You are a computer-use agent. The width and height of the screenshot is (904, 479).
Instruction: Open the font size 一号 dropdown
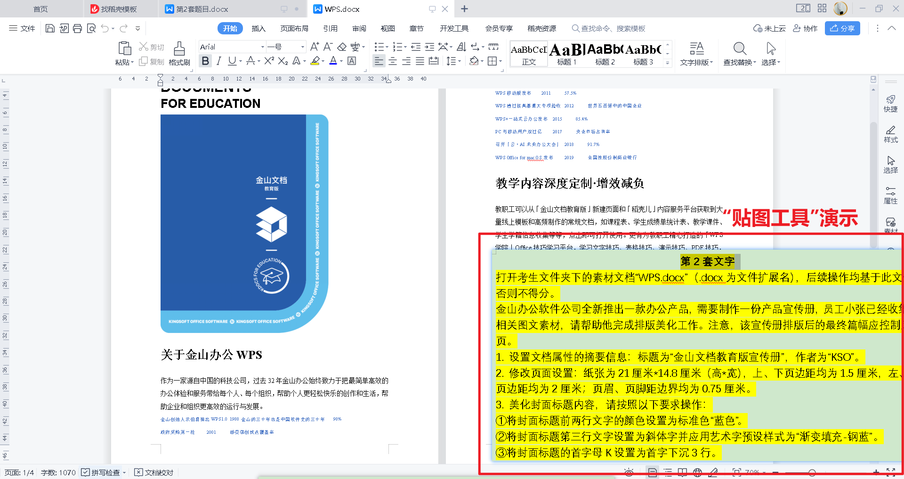pyautogui.click(x=302, y=47)
